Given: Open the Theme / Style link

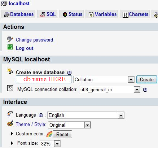Looking at the screenshot, I should (31, 124).
